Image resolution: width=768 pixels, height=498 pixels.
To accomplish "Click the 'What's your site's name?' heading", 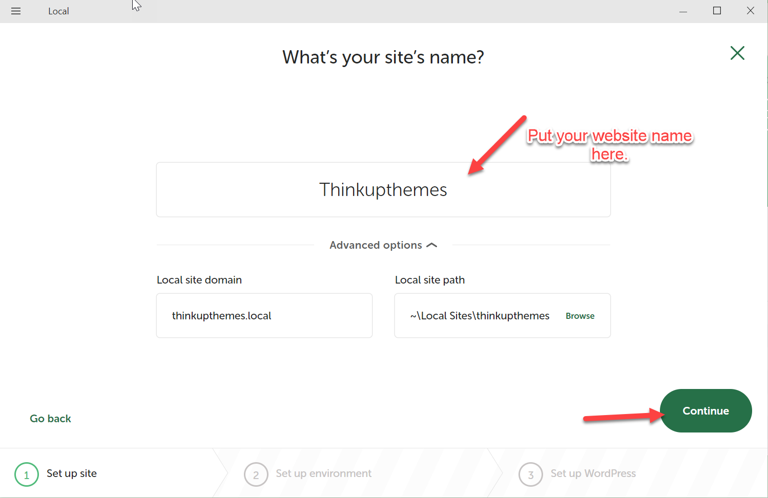I will pos(383,57).
